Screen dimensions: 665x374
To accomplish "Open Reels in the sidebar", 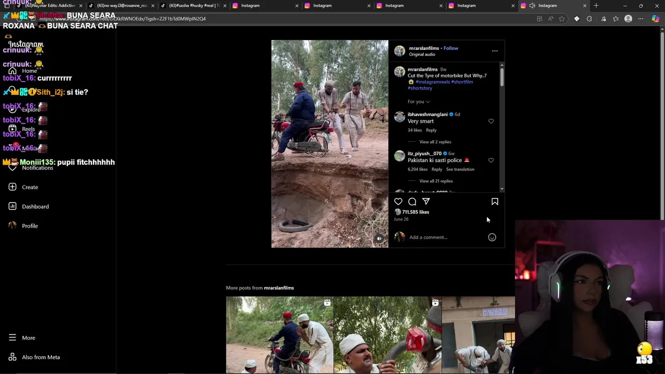I will pos(22,129).
